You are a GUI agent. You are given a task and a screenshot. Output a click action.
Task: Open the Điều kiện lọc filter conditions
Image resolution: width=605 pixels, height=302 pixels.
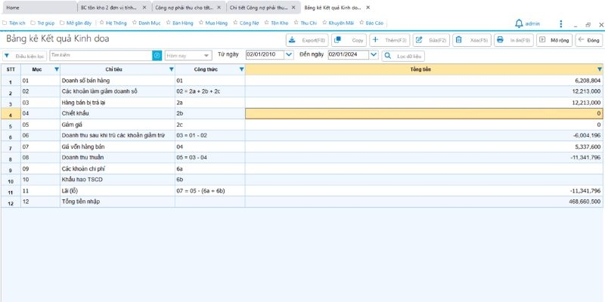[x=24, y=56]
